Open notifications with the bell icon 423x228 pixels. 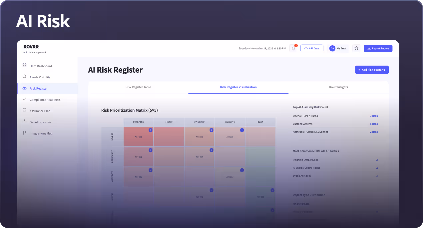[x=293, y=48]
